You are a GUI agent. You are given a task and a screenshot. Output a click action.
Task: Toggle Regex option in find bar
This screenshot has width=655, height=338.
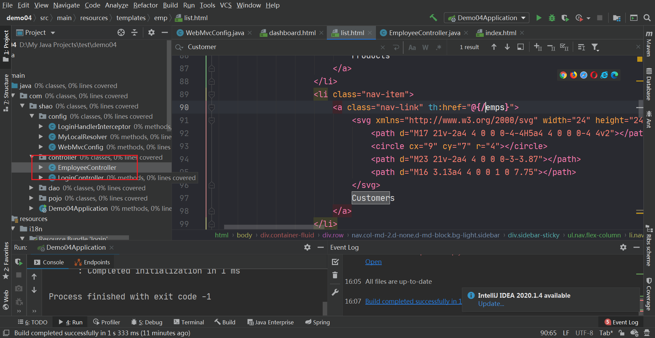pos(439,47)
